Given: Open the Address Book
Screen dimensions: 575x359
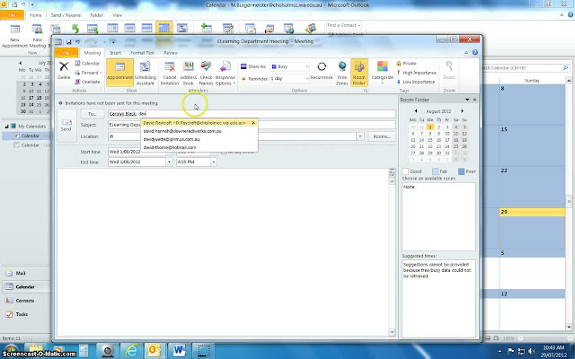Looking at the screenshot, I should (x=189, y=73).
